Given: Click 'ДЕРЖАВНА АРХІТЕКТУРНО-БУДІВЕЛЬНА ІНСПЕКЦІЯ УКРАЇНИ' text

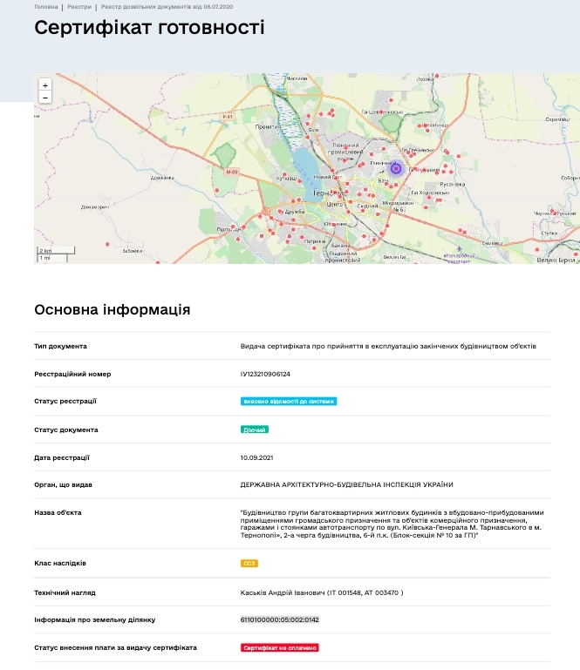Looking at the screenshot, I should [346, 484].
